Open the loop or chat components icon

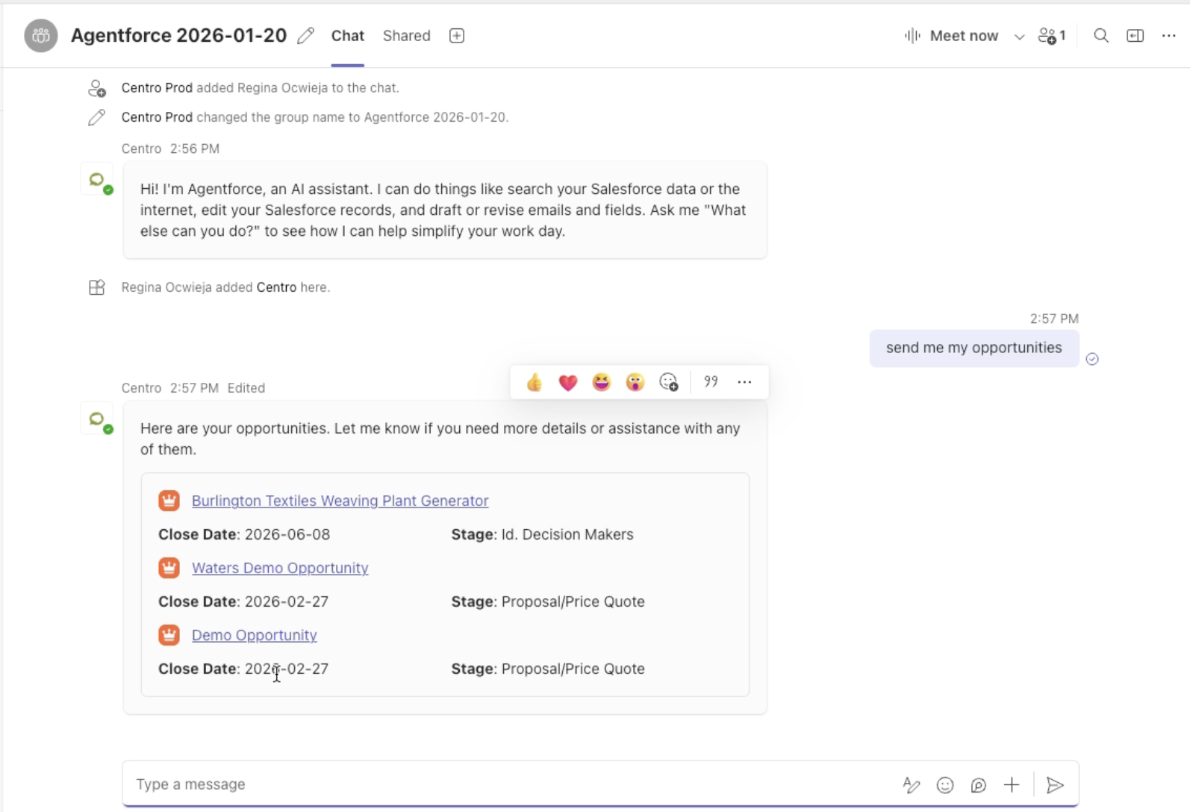979,785
